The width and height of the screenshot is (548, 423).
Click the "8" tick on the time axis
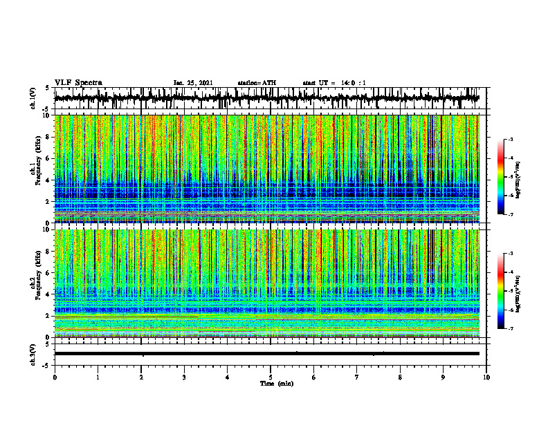(400, 377)
